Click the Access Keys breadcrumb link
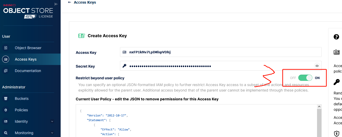 coord(85,2)
